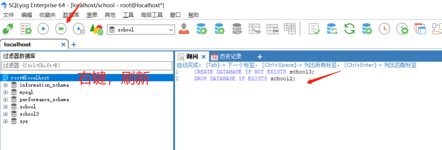Click the gray table properties icon

click(272, 29)
